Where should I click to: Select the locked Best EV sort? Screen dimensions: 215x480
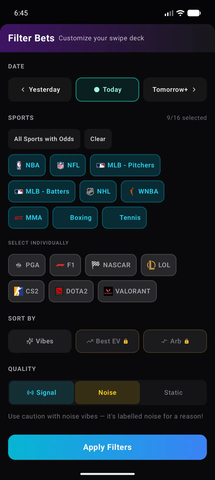[x=107, y=341]
